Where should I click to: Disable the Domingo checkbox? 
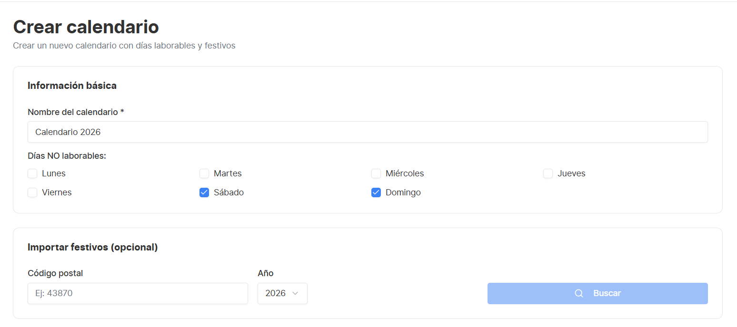pyautogui.click(x=376, y=192)
